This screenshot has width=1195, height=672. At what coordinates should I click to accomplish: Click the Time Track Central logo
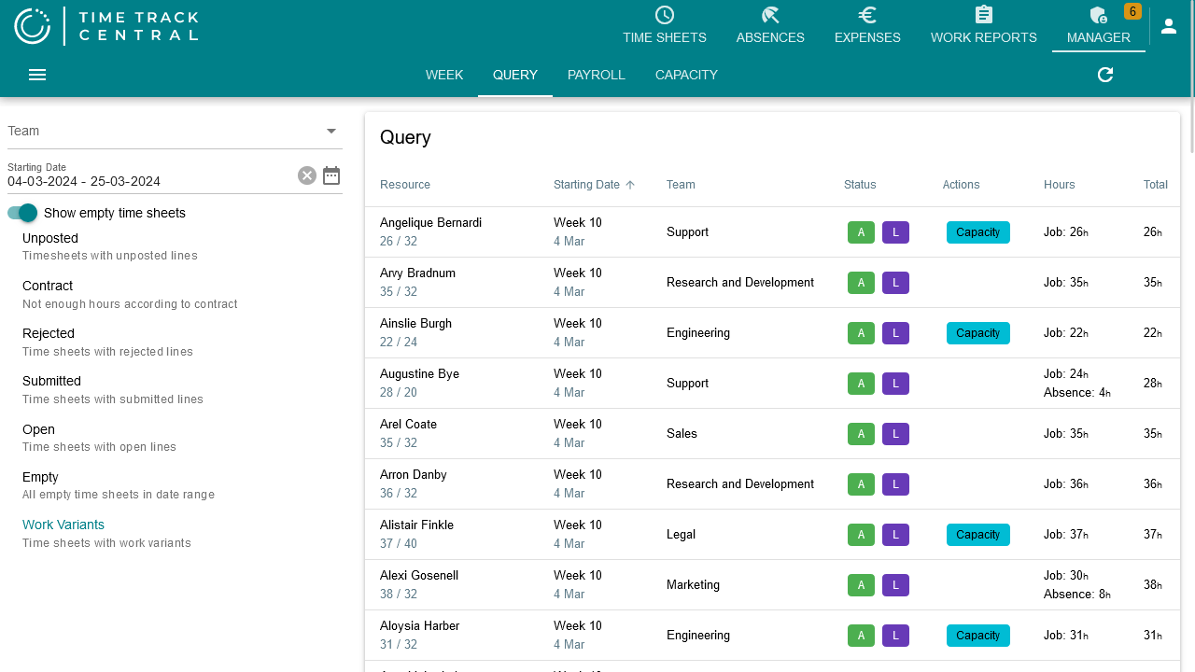[x=106, y=26]
